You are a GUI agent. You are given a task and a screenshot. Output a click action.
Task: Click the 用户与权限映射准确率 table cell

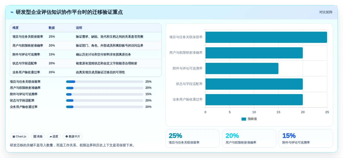[28, 46]
